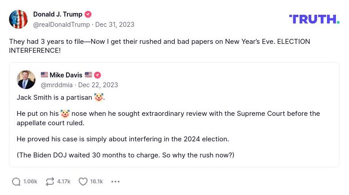
Task: Open the three-dot more options menu
Action: click(115, 182)
